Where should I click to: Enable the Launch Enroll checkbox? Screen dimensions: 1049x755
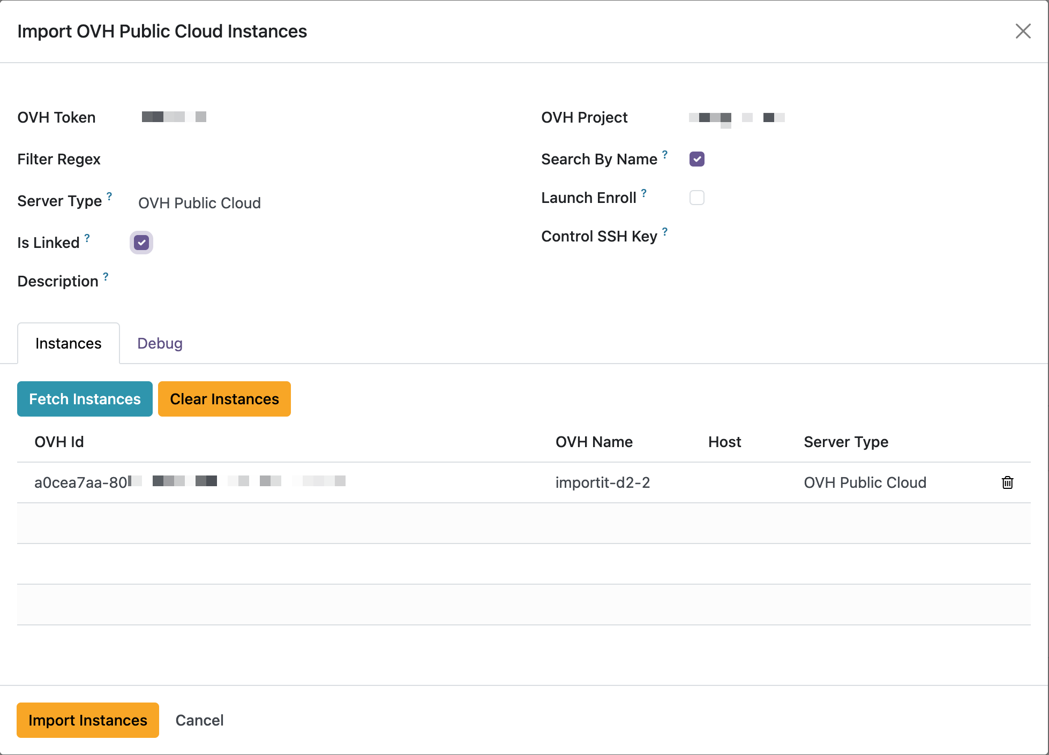coord(697,198)
